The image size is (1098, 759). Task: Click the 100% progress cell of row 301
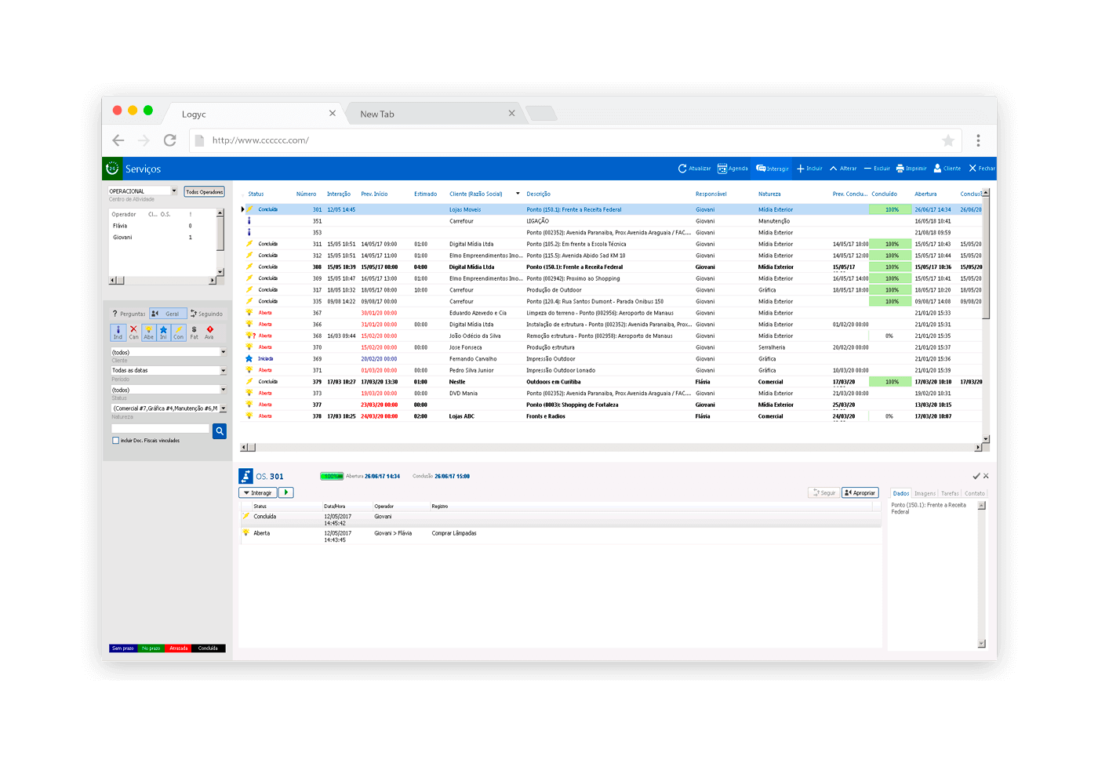pos(892,209)
